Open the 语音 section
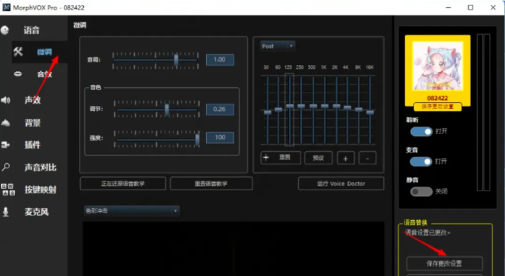 [31, 30]
